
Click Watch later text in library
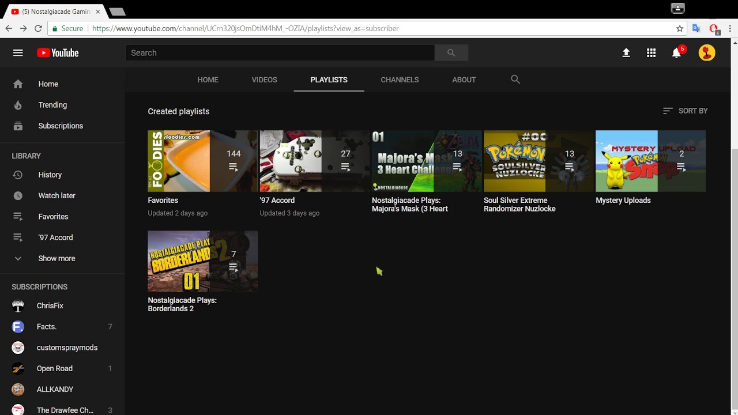57,195
